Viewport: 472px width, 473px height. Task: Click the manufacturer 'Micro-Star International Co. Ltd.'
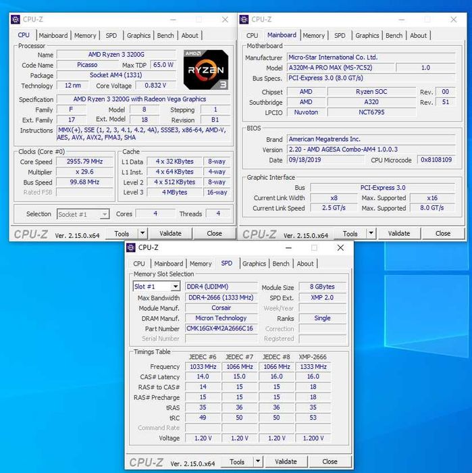tap(371, 57)
